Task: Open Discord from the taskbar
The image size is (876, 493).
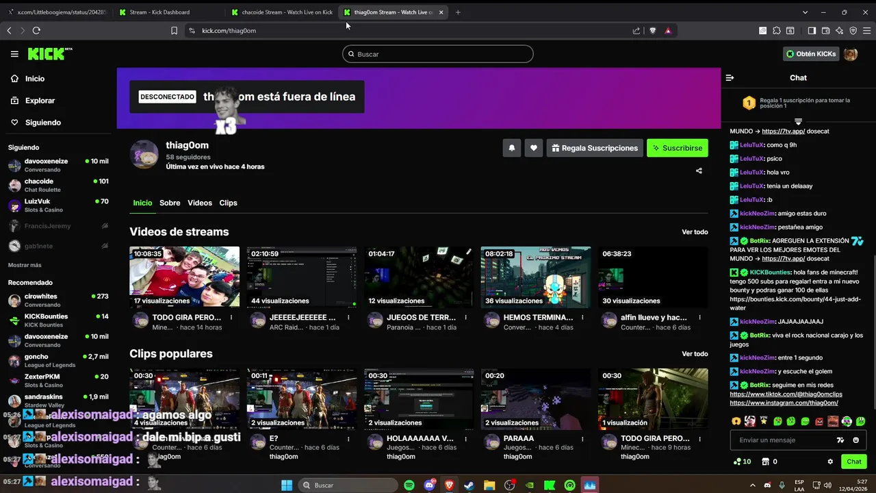Action: (430, 485)
